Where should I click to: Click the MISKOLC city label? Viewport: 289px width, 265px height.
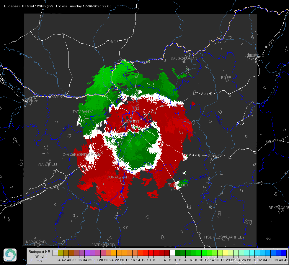256,55
